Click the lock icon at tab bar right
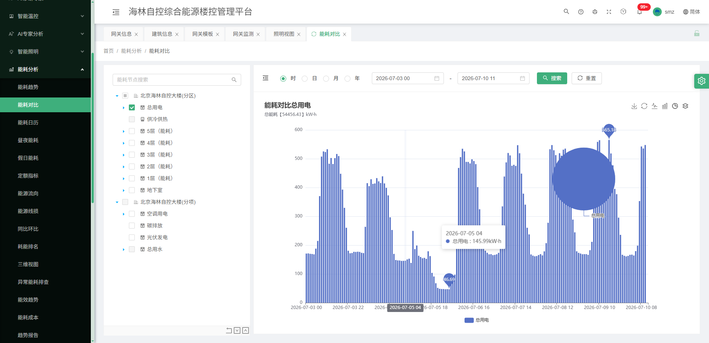 [697, 33]
